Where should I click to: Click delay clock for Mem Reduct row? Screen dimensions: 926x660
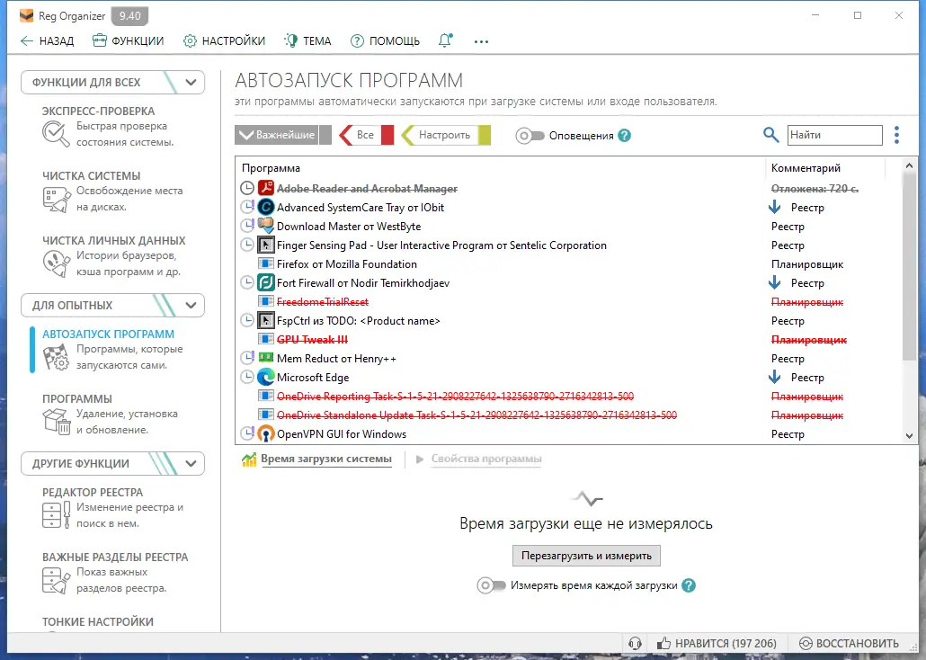click(x=247, y=358)
